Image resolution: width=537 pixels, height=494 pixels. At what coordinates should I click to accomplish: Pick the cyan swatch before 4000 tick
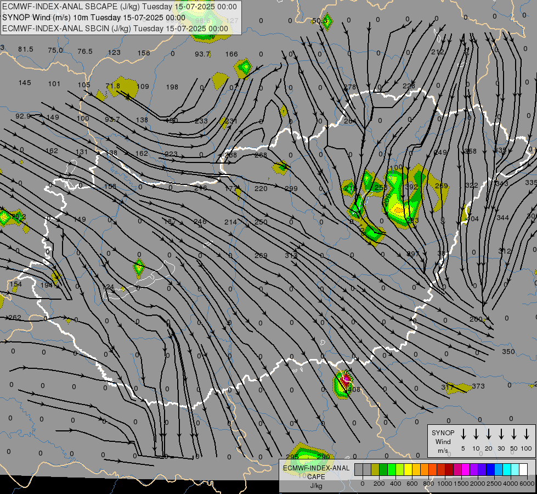click(506, 469)
